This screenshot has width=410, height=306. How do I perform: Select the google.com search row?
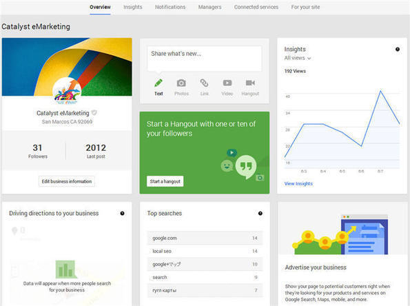205,238
